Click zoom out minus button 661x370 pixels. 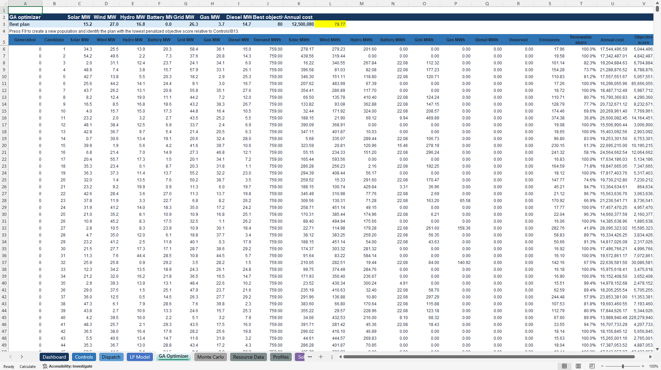pyautogui.click(x=602, y=366)
